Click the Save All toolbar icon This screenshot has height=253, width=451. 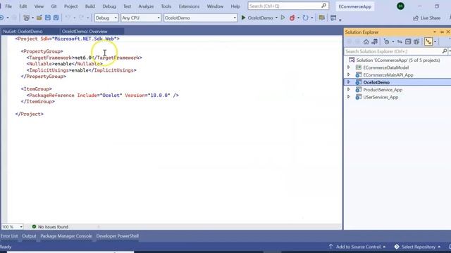[x=56, y=18]
